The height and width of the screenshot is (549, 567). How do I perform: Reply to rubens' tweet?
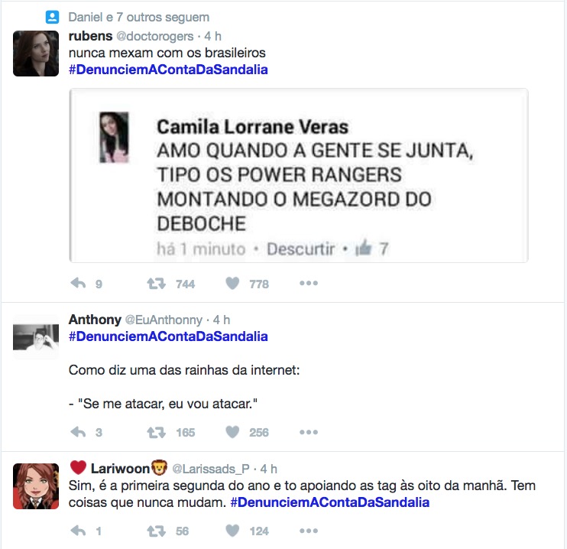78,284
